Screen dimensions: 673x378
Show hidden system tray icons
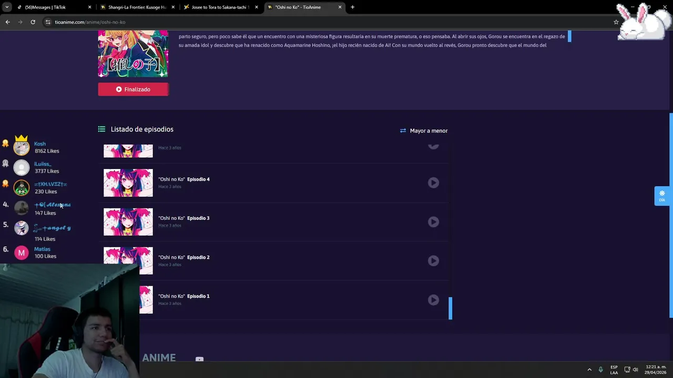[589, 370]
